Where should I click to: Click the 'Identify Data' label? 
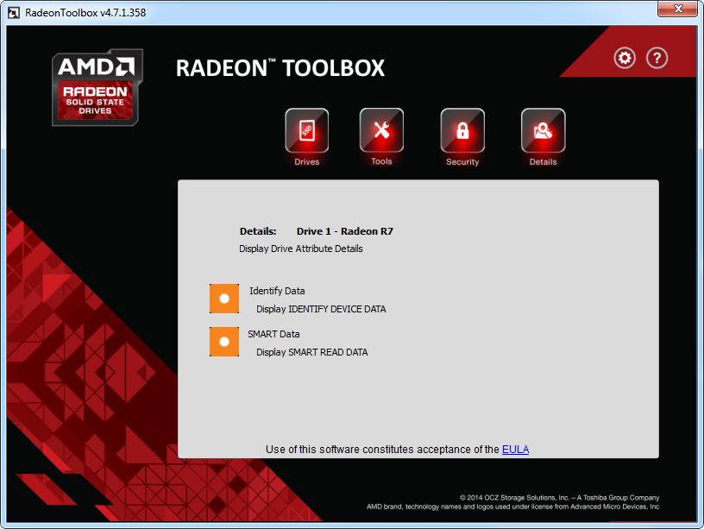click(x=277, y=291)
